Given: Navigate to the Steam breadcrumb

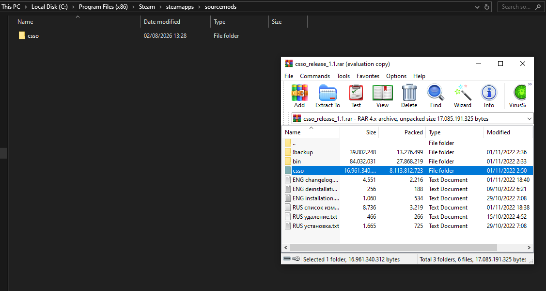Looking at the screenshot, I should (x=147, y=7).
